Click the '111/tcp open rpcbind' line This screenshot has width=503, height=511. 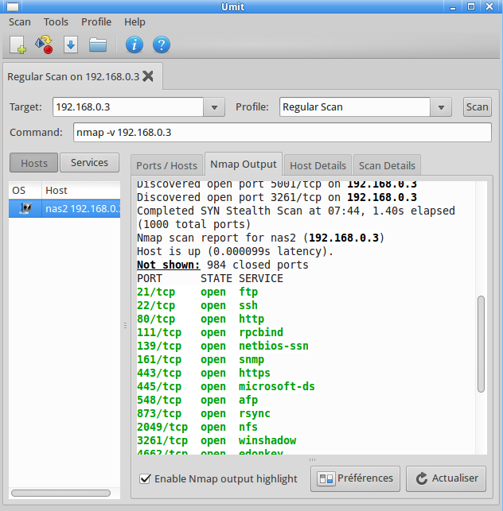210,332
